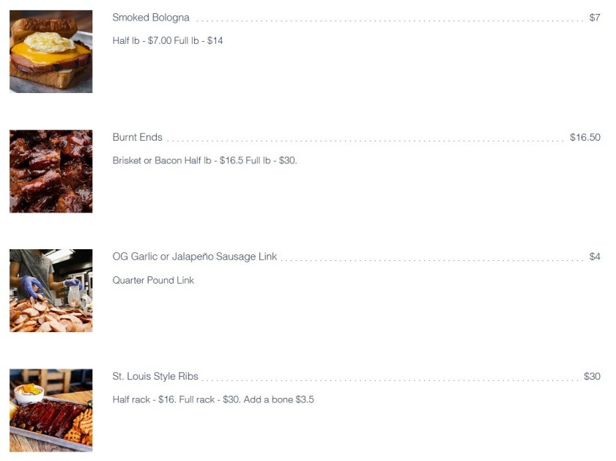The image size is (616, 461).
Task: Click the $16.50 Burnt Ends price
Action: (585, 137)
